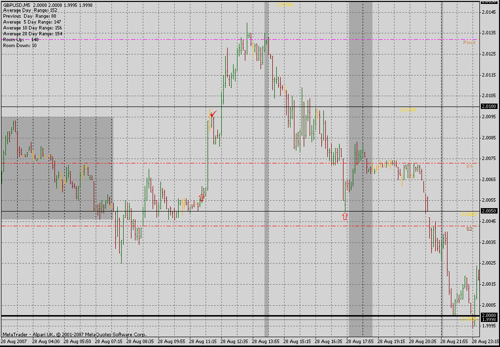Select Average 20 Day Range: 154 text
This screenshot has height=347, width=500.
33,33
